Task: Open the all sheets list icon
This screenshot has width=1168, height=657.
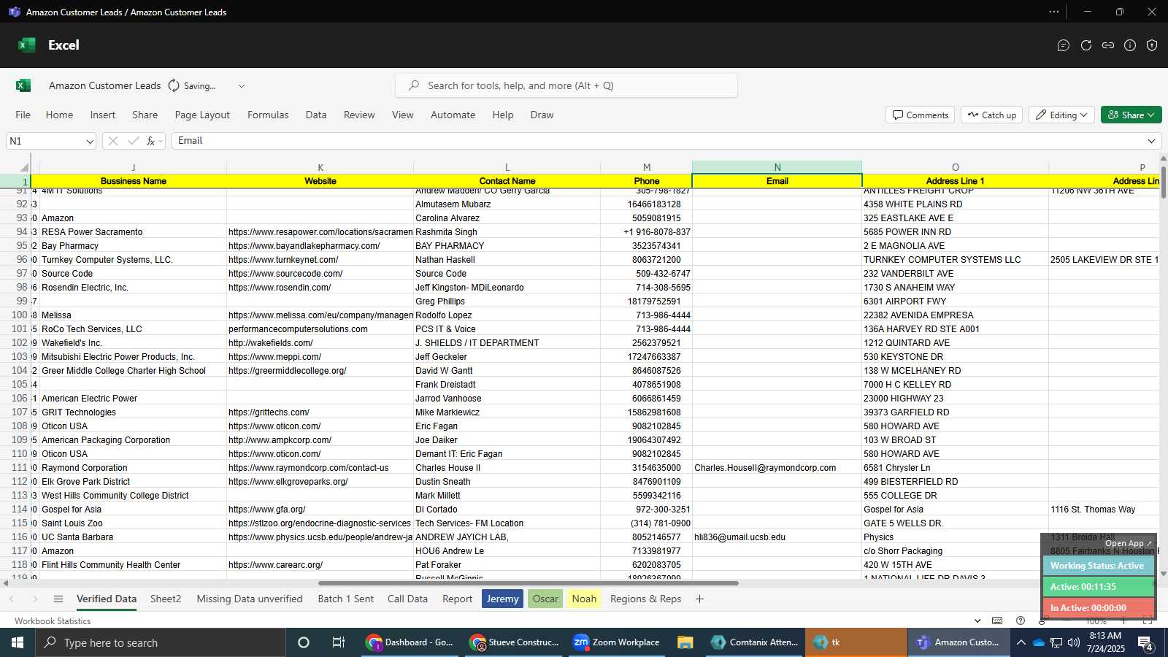Action: 58,599
